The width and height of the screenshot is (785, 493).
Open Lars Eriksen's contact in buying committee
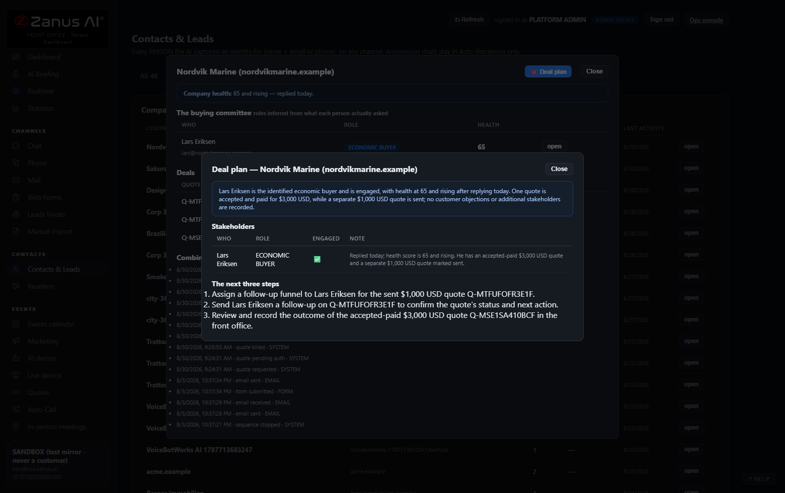coord(554,146)
